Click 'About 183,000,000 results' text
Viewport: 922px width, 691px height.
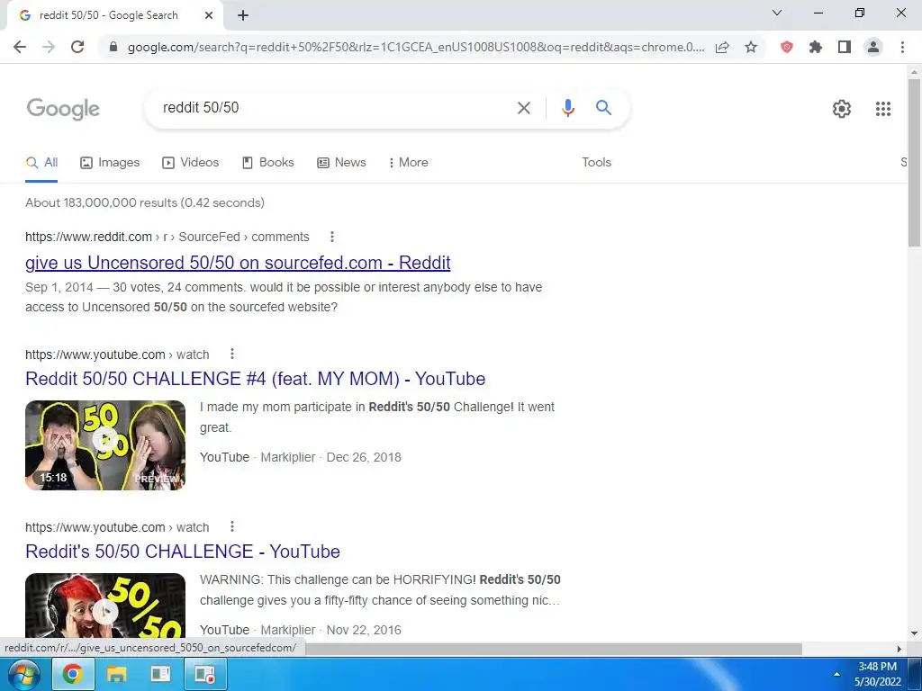[x=145, y=202]
